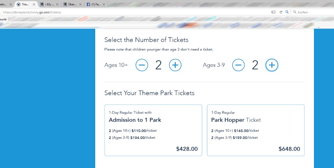The image size is (334, 168).
Task: Click minus icon for Ages 3-9
Action: [238, 65]
